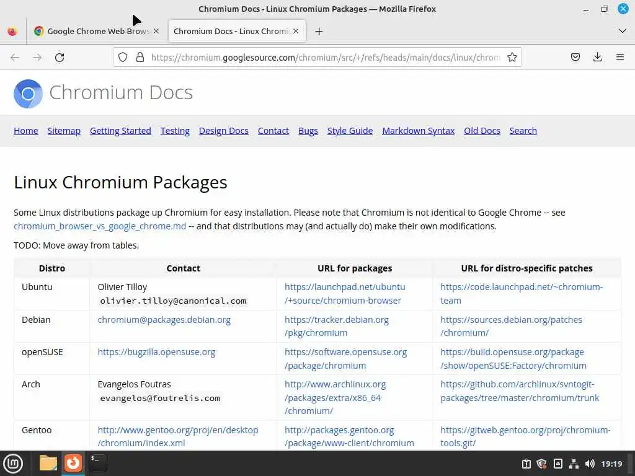Expand the list all tabs chevron

click(623, 31)
